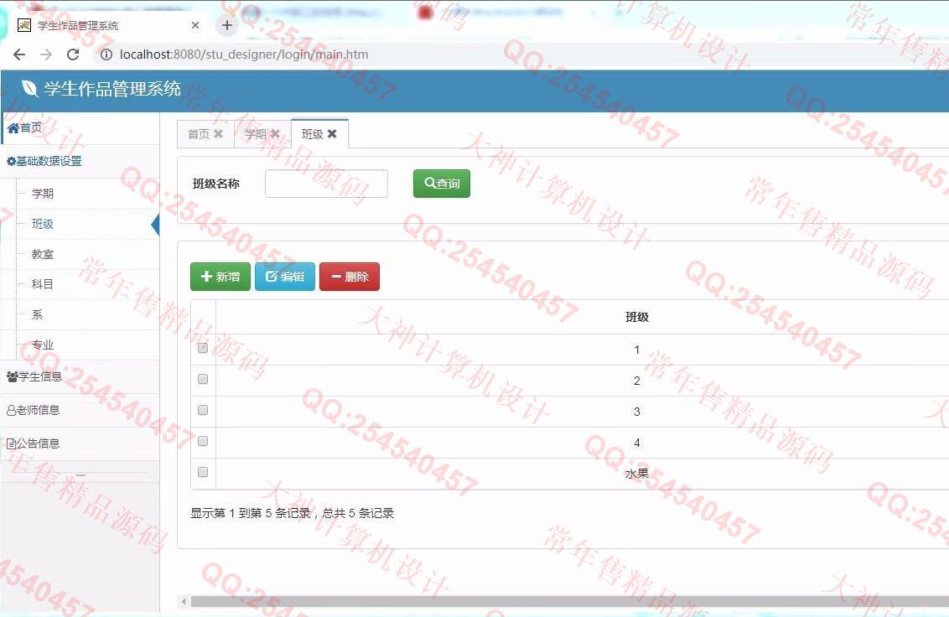949x617 pixels.
Task: Close the 学期 tab with its X
Action: pos(275,134)
